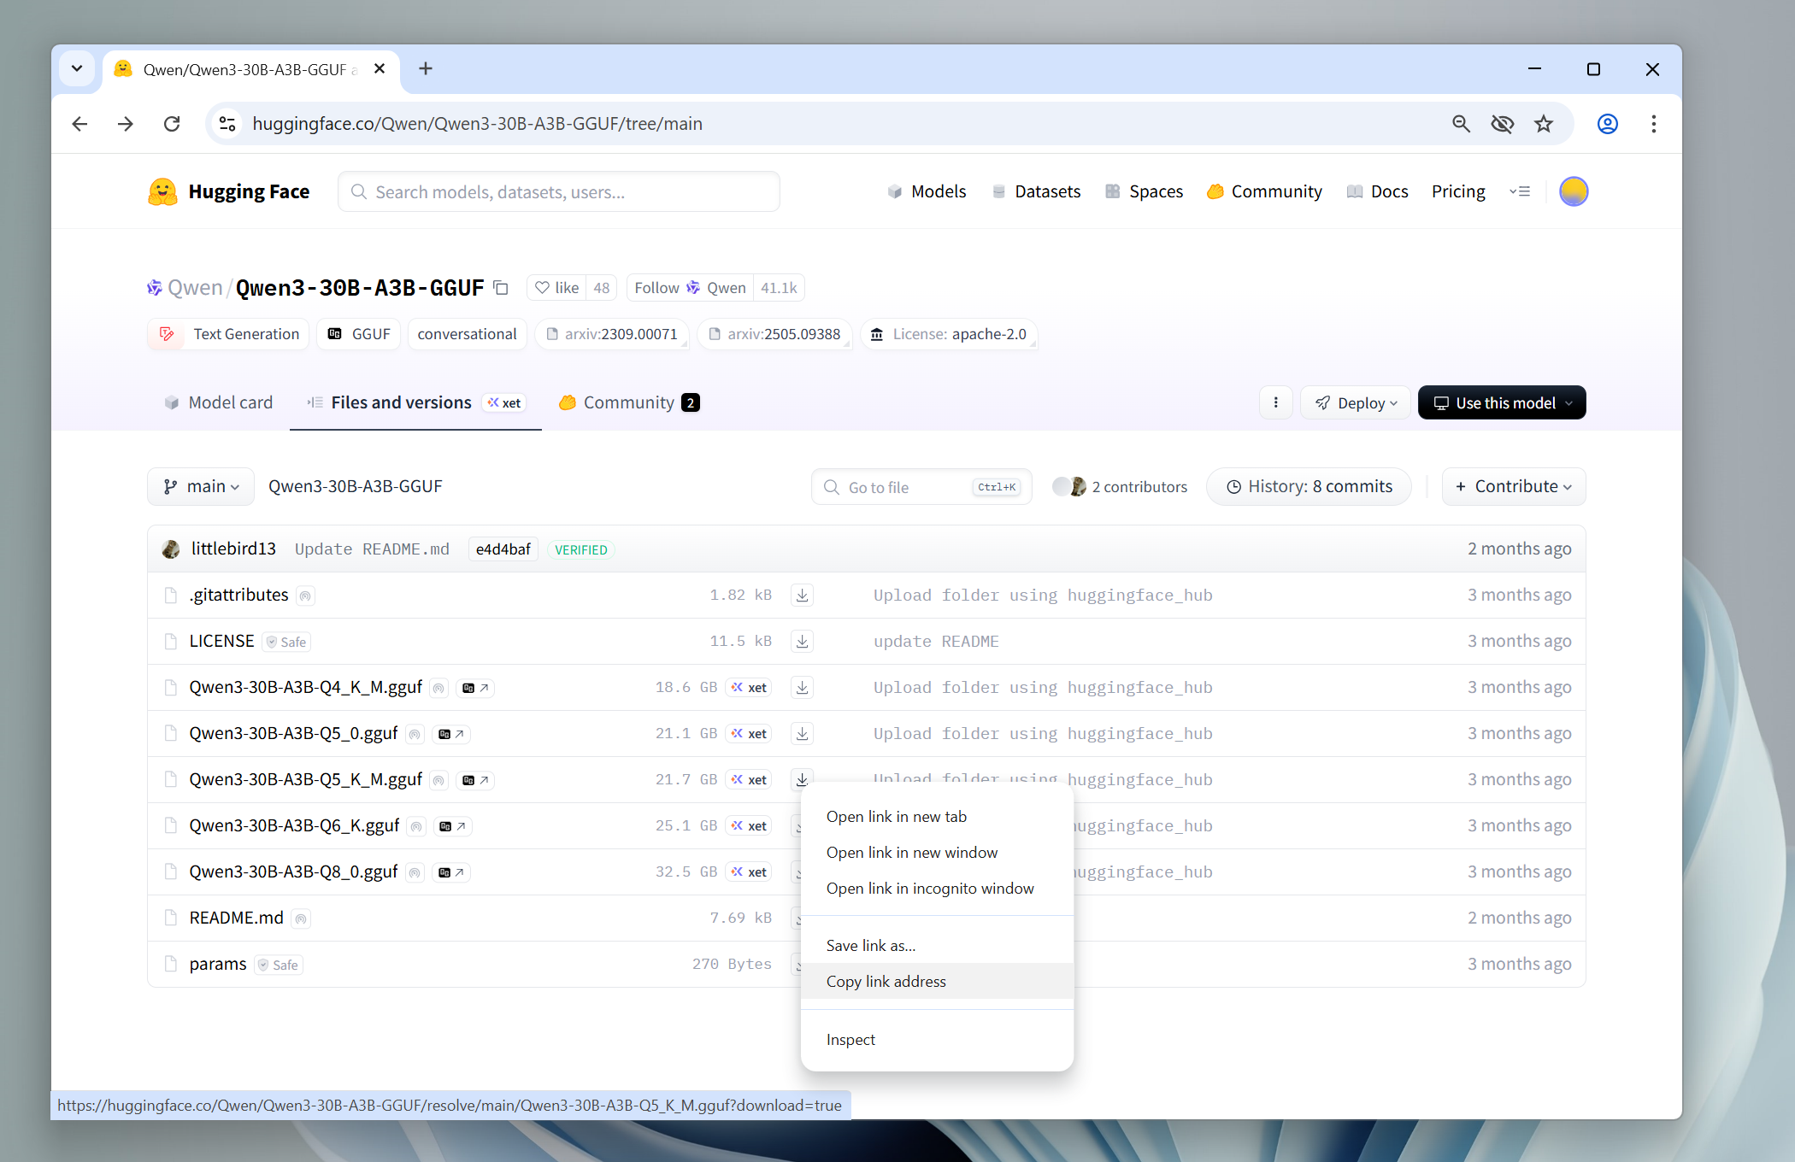The height and width of the screenshot is (1162, 1795).
Task: View site information icon in address bar
Action: coord(227,124)
